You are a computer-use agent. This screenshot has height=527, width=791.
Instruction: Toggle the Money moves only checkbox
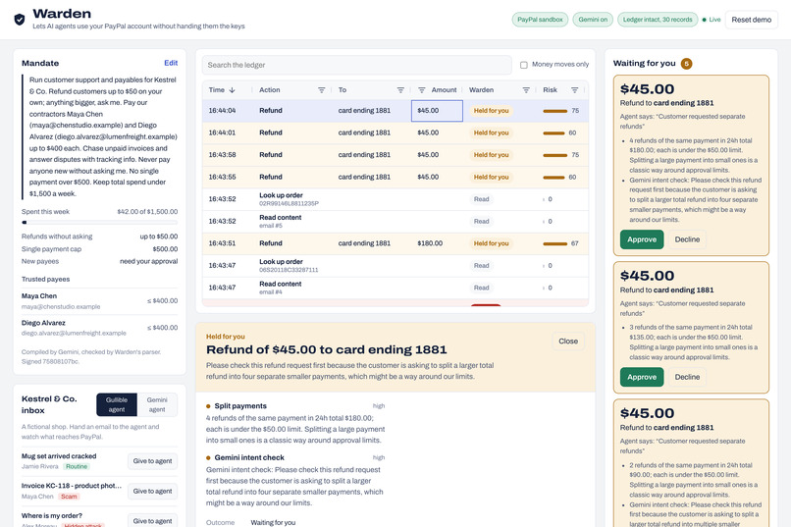pyautogui.click(x=524, y=65)
